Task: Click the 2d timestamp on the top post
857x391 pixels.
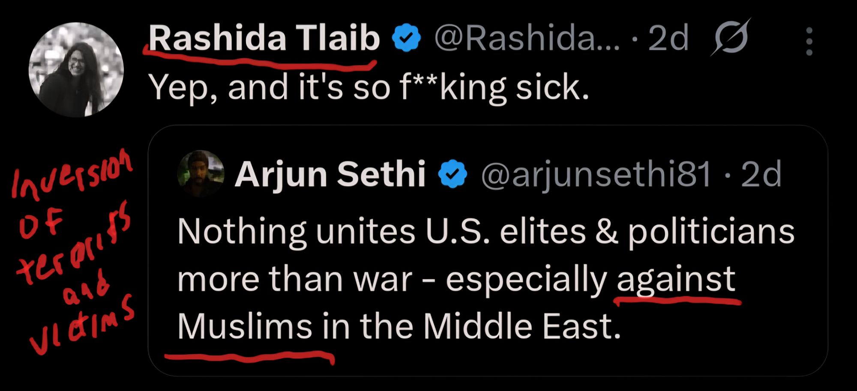Action: [x=668, y=39]
